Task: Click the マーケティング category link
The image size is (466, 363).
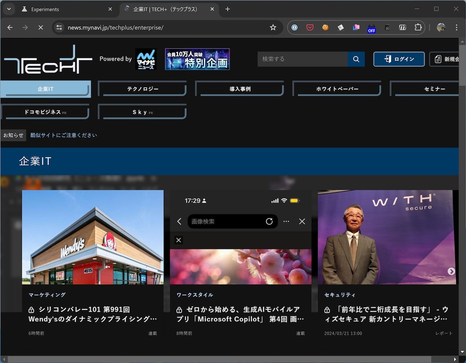Action: point(47,295)
